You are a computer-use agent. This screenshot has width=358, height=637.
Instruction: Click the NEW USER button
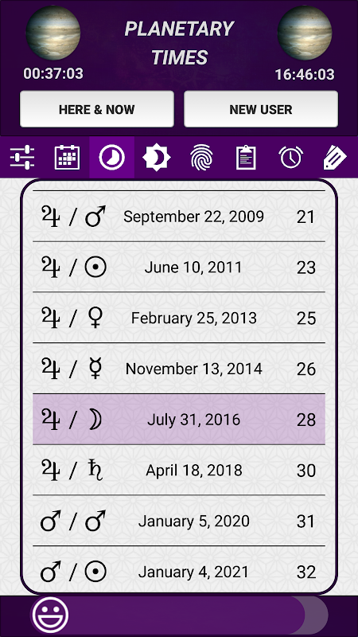(261, 109)
